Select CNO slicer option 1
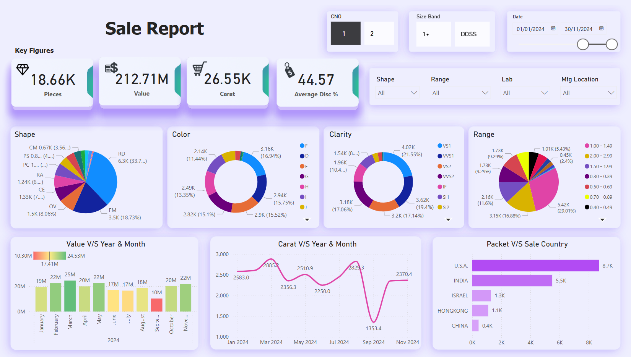This screenshot has height=357, width=631. click(345, 34)
